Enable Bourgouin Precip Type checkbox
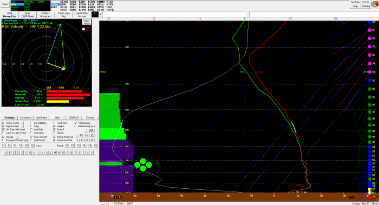Image resolution: width=379 pixels, height=205 pixels. click(3, 140)
